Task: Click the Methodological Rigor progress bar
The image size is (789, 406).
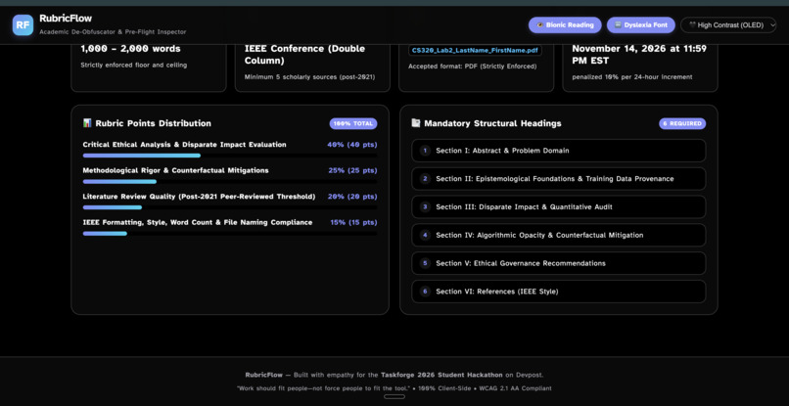Action: pos(230,182)
